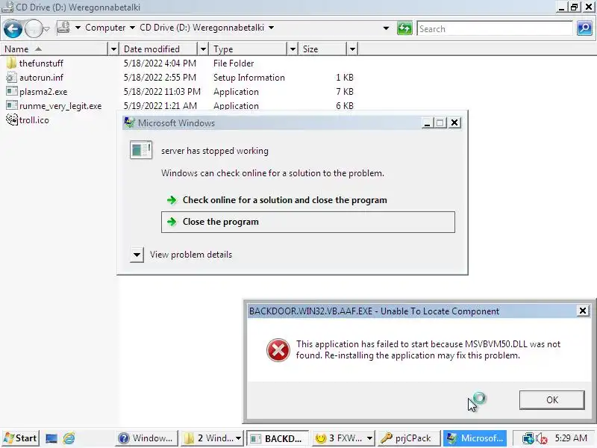Launch Internet Explorer from quick launch
This screenshot has width=597, height=448.
point(69,438)
